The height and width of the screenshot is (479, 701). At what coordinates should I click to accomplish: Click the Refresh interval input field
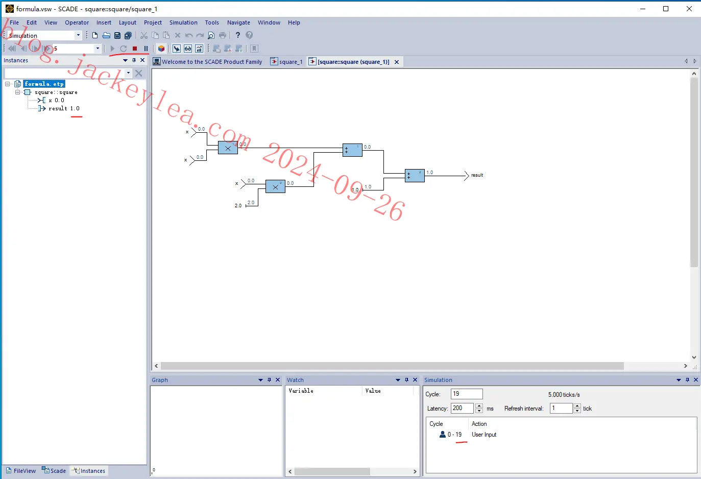[561, 408]
